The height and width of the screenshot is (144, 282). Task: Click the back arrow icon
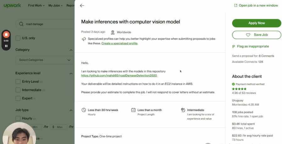[x=82, y=6]
